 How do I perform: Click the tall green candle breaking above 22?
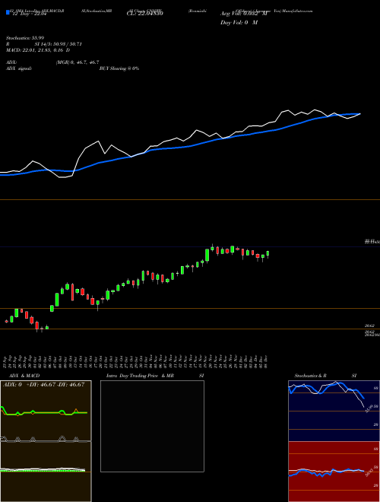207,255
